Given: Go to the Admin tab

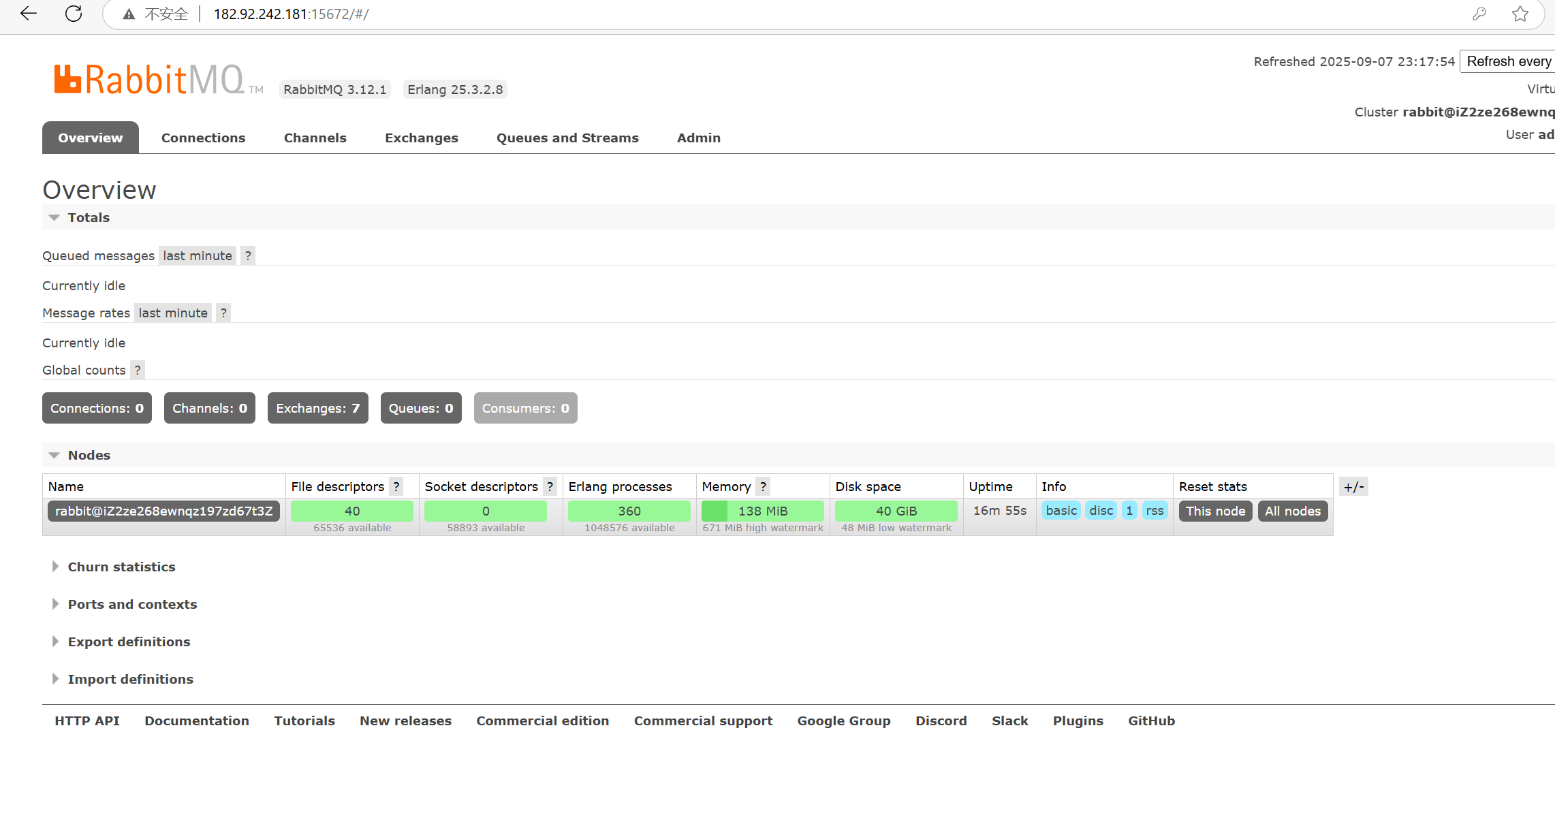Looking at the screenshot, I should [699, 138].
